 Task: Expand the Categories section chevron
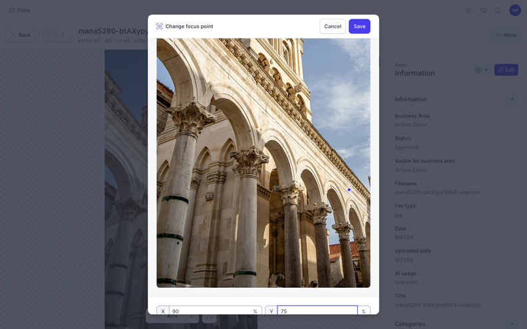coord(512,324)
